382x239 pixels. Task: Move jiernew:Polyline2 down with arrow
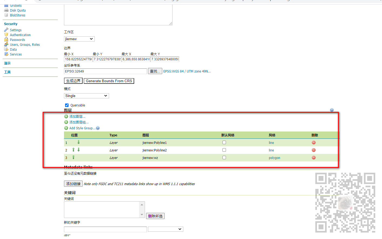(79, 150)
